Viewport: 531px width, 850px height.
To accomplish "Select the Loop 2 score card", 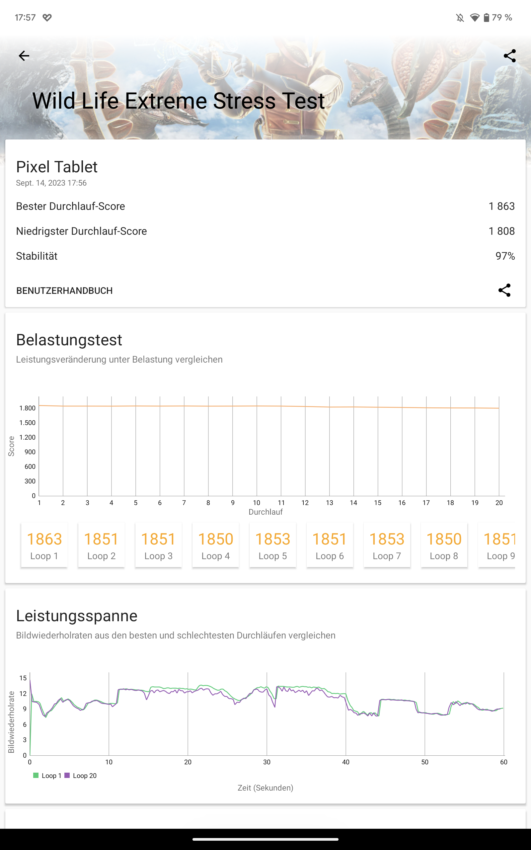I will click(x=101, y=545).
